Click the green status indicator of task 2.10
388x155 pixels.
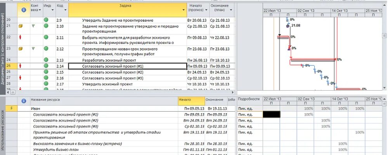click(46, 26)
